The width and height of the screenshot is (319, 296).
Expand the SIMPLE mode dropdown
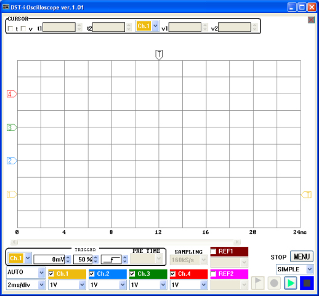[295, 269]
